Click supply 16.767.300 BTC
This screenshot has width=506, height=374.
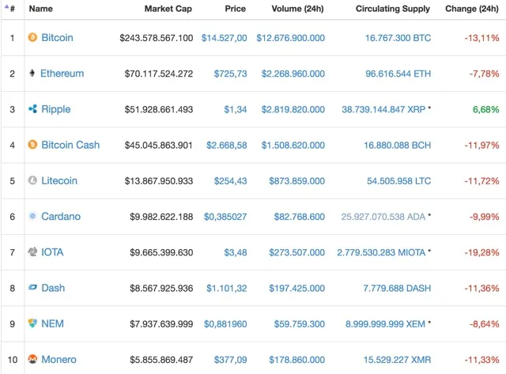(398, 38)
